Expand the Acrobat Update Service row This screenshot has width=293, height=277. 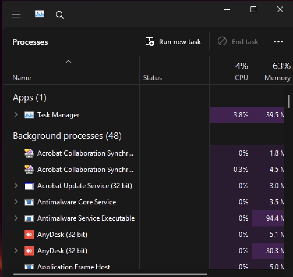(16, 186)
